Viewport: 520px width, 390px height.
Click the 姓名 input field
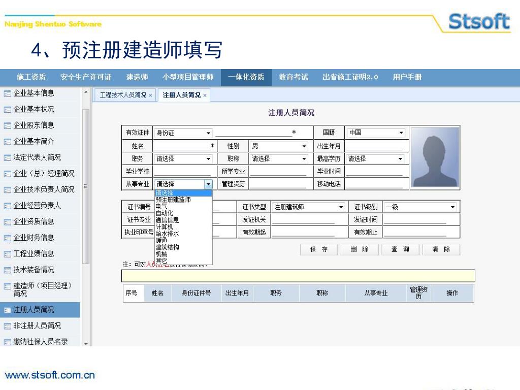(x=182, y=146)
